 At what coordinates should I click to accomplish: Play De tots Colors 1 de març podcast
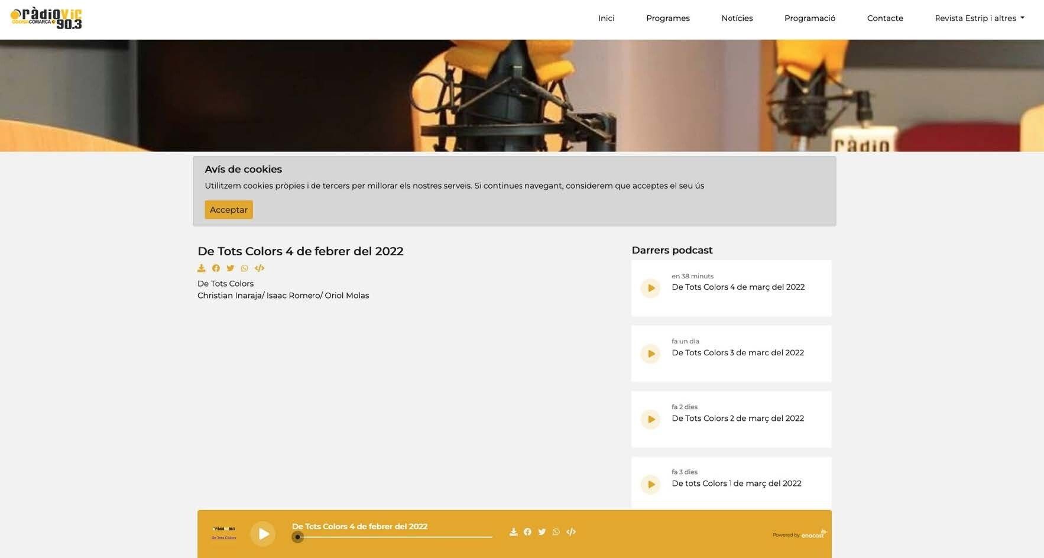pyautogui.click(x=650, y=485)
